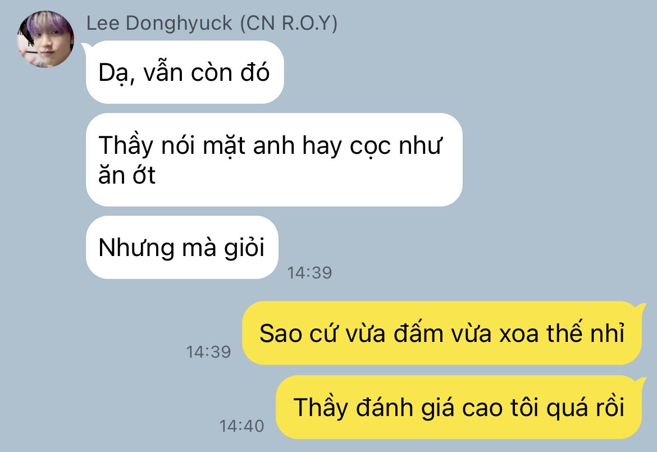Select the message 'Dạ, vẫn còn đó'
Screen dimensions: 657x452
(x=185, y=72)
